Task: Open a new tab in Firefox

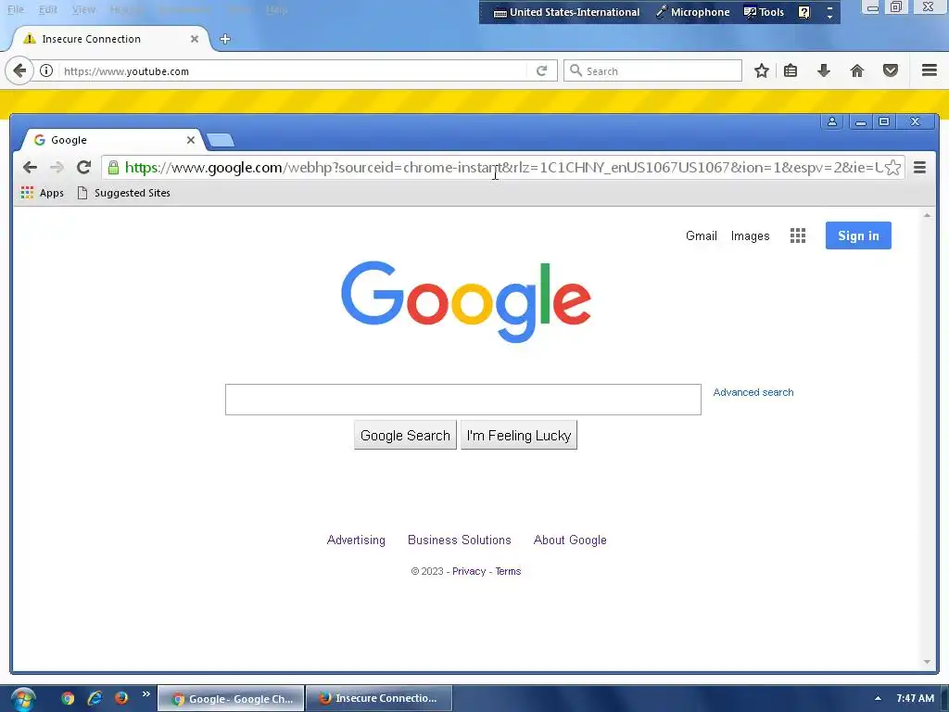Action: point(225,39)
